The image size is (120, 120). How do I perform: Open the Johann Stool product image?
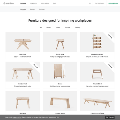(x=97, y=72)
